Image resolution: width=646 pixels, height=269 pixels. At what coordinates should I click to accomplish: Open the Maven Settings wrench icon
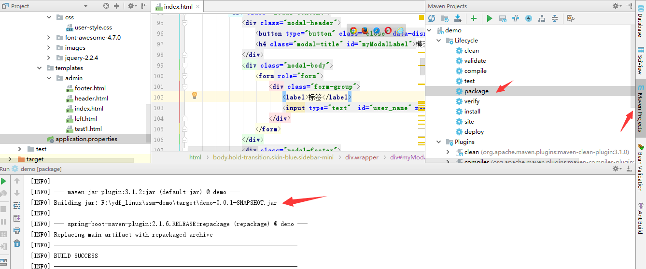tap(570, 18)
